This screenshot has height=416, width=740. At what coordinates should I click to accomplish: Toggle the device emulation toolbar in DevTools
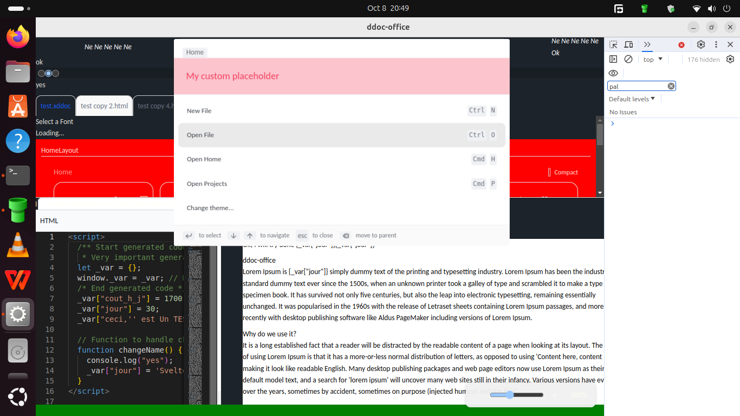click(x=628, y=44)
